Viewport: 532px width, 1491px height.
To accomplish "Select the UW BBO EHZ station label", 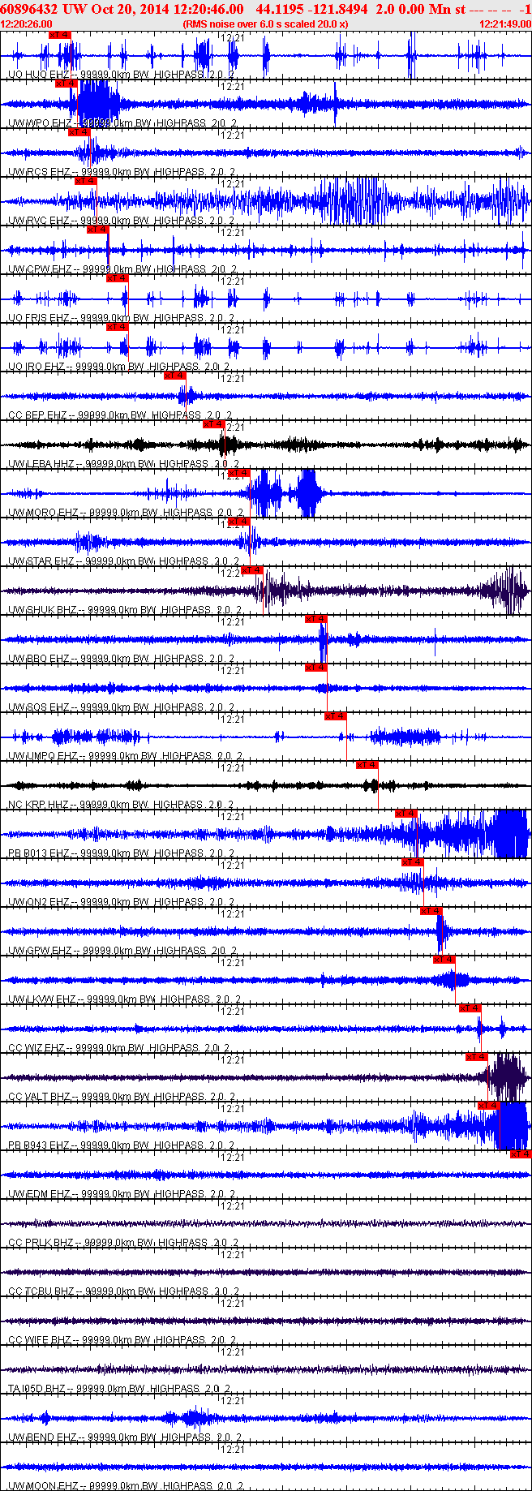I will 39,659.
